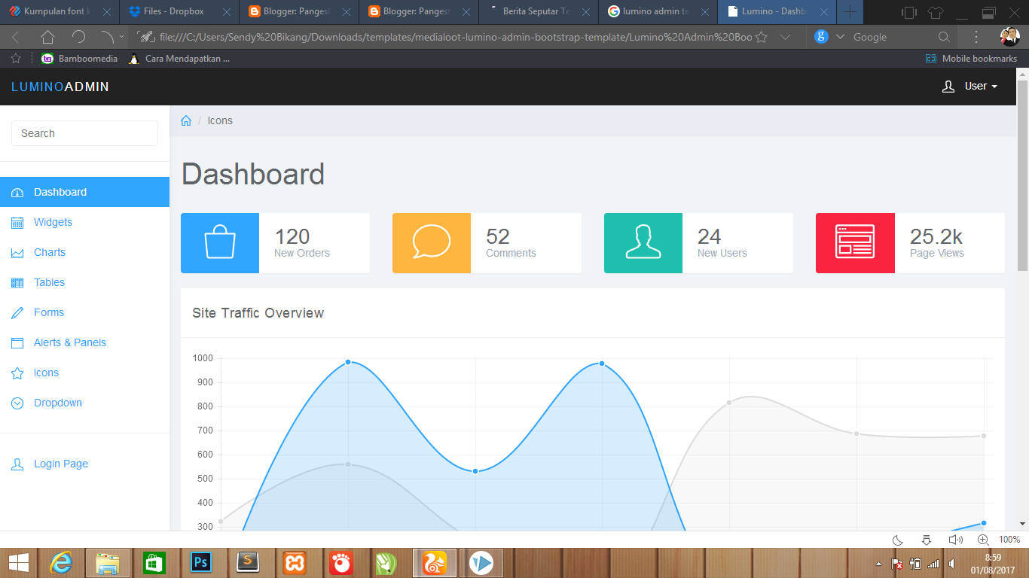The image size is (1029, 578).
Task: Open Mobile bookmarks
Action: point(971,58)
